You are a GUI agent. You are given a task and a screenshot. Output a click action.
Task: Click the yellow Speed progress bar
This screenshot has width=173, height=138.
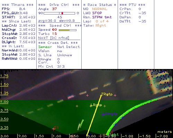(x=67, y=30)
